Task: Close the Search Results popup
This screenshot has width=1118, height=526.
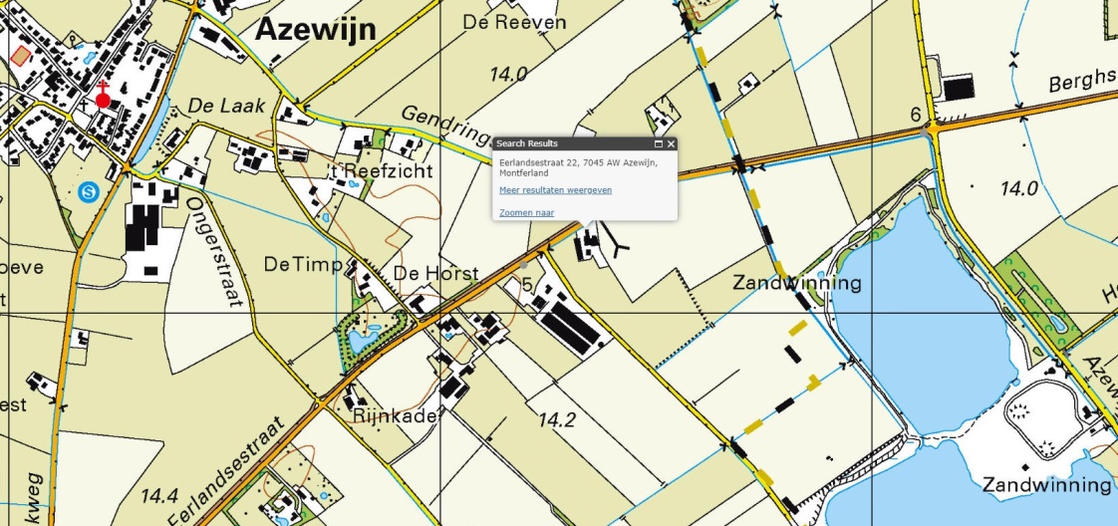Action: 671,144
